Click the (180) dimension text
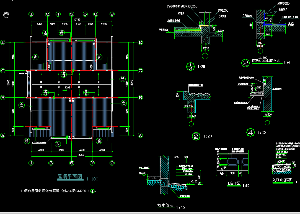 click(260, 46)
